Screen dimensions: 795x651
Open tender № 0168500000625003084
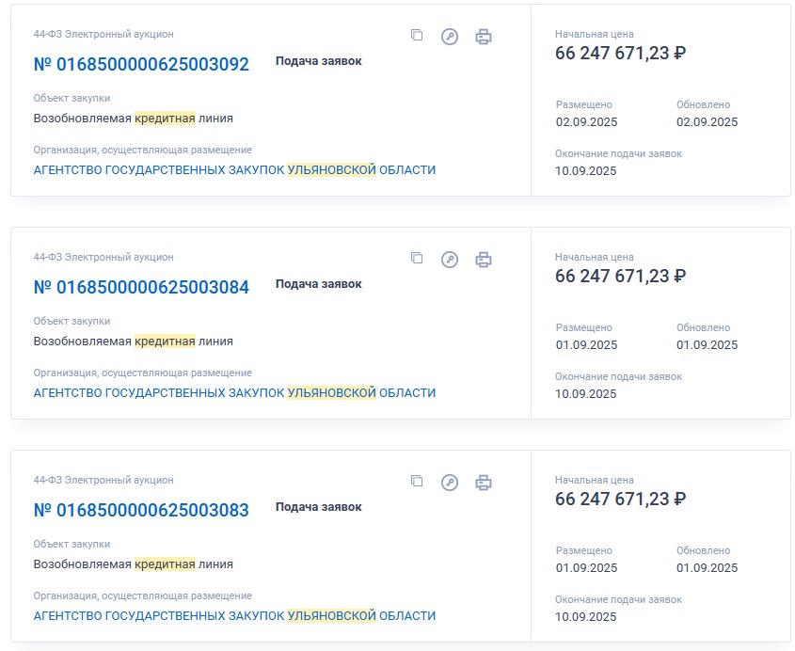coord(141,288)
